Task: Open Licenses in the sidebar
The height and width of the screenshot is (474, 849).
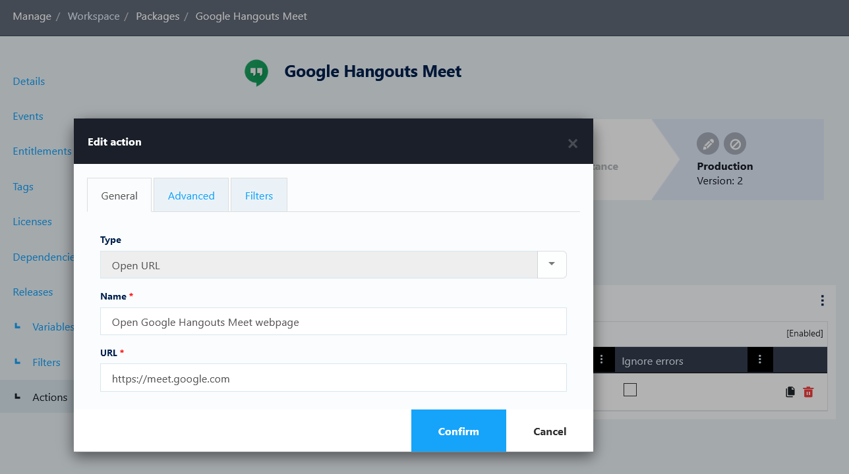Action: tap(32, 222)
